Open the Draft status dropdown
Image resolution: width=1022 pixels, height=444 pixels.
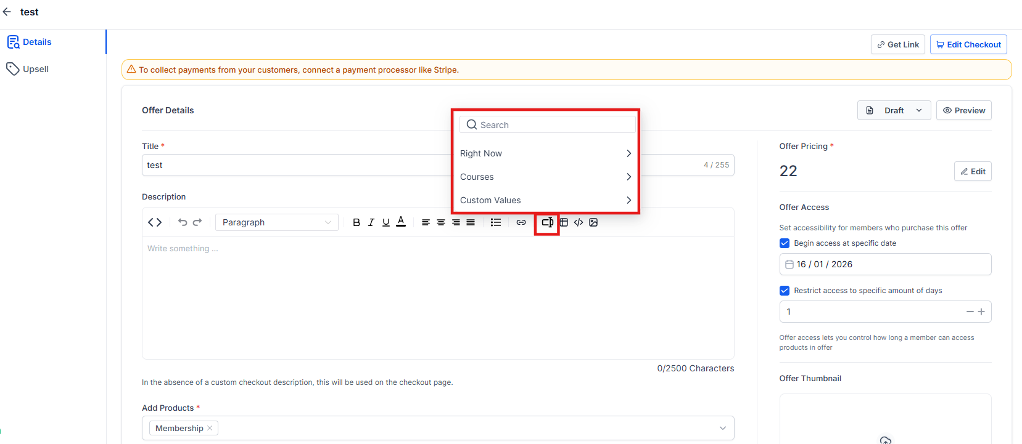point(894,110)
